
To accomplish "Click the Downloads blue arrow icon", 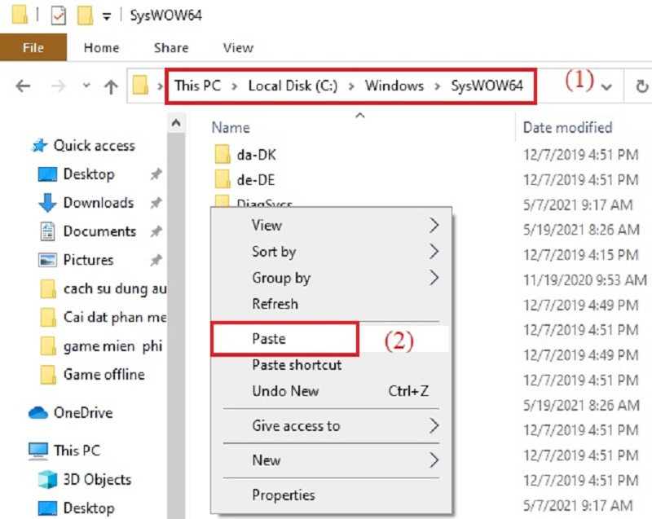I will point(47,203).
